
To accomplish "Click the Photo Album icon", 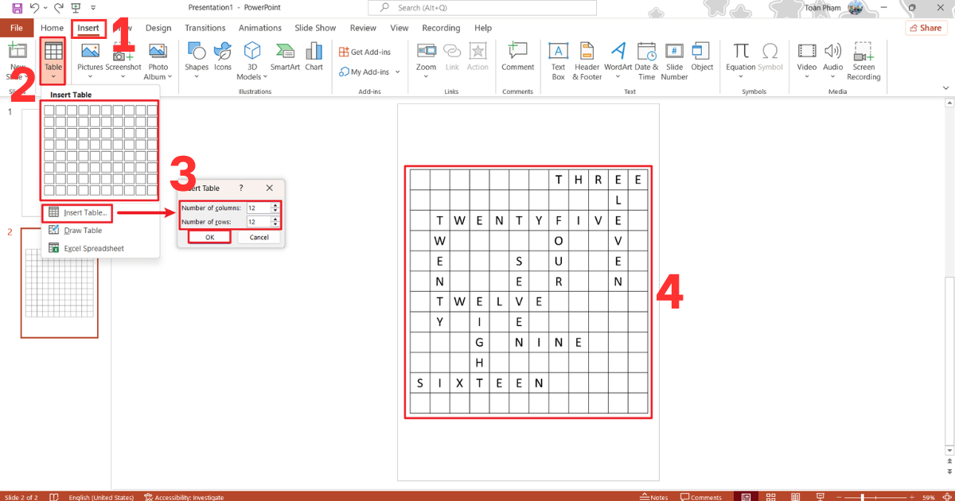I will [x=158, y=52].
